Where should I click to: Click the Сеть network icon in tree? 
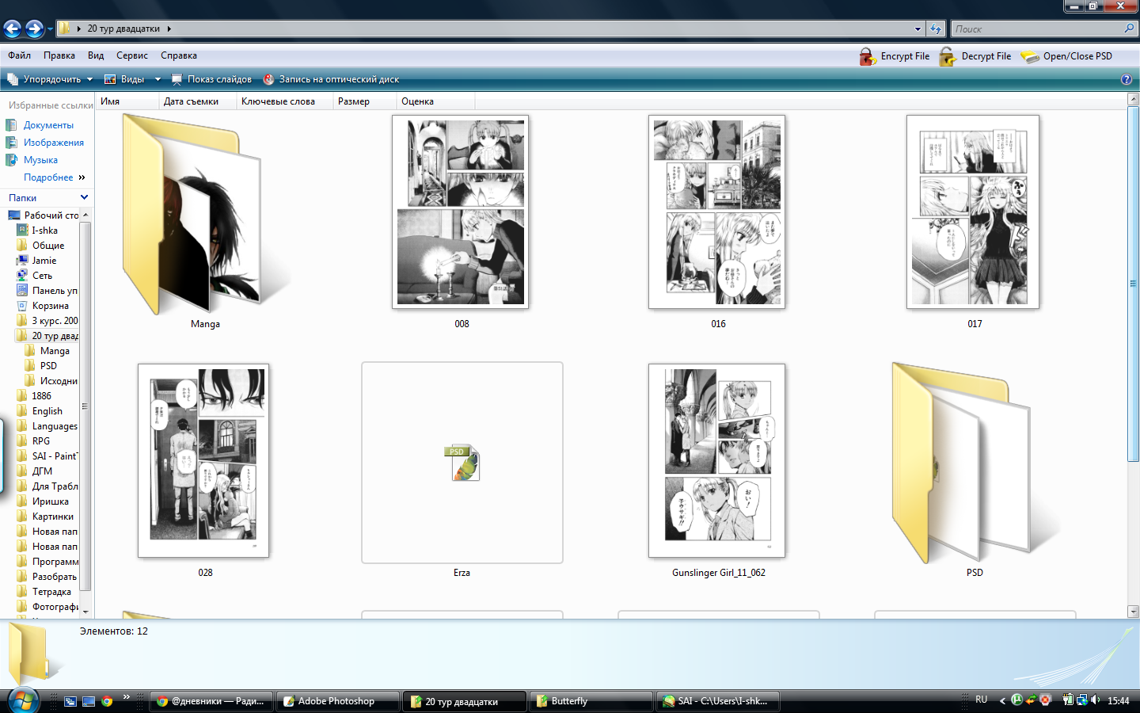(x=22, y=276)
